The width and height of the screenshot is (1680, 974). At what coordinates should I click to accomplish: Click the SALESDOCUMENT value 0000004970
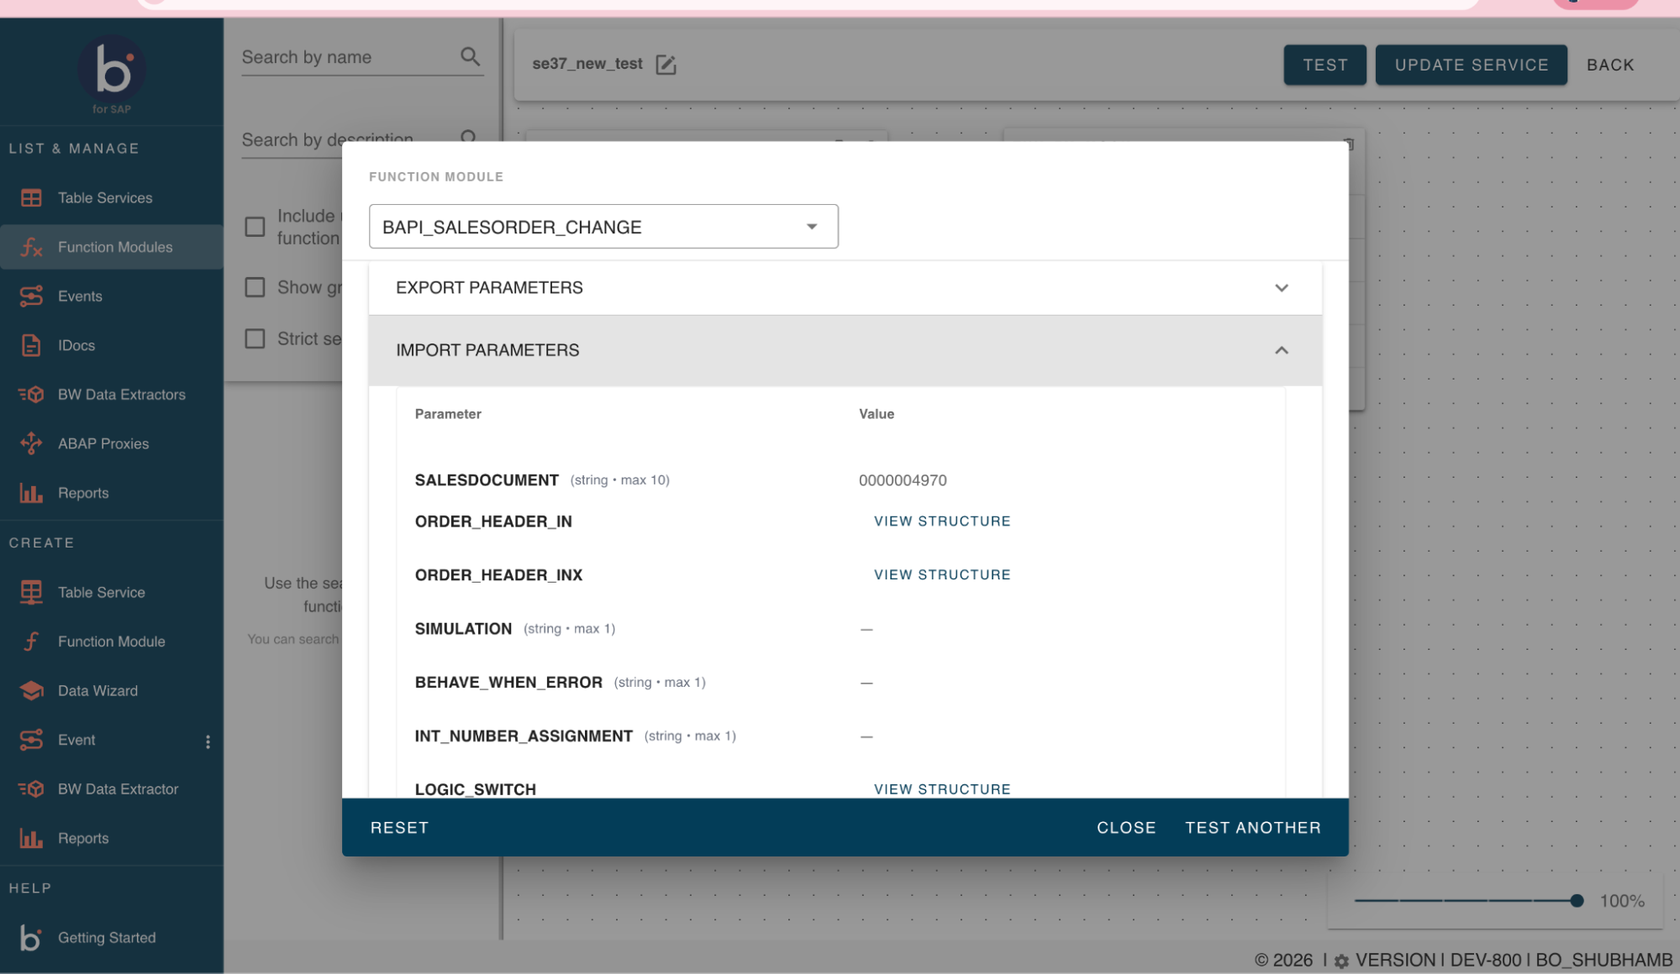903,480
